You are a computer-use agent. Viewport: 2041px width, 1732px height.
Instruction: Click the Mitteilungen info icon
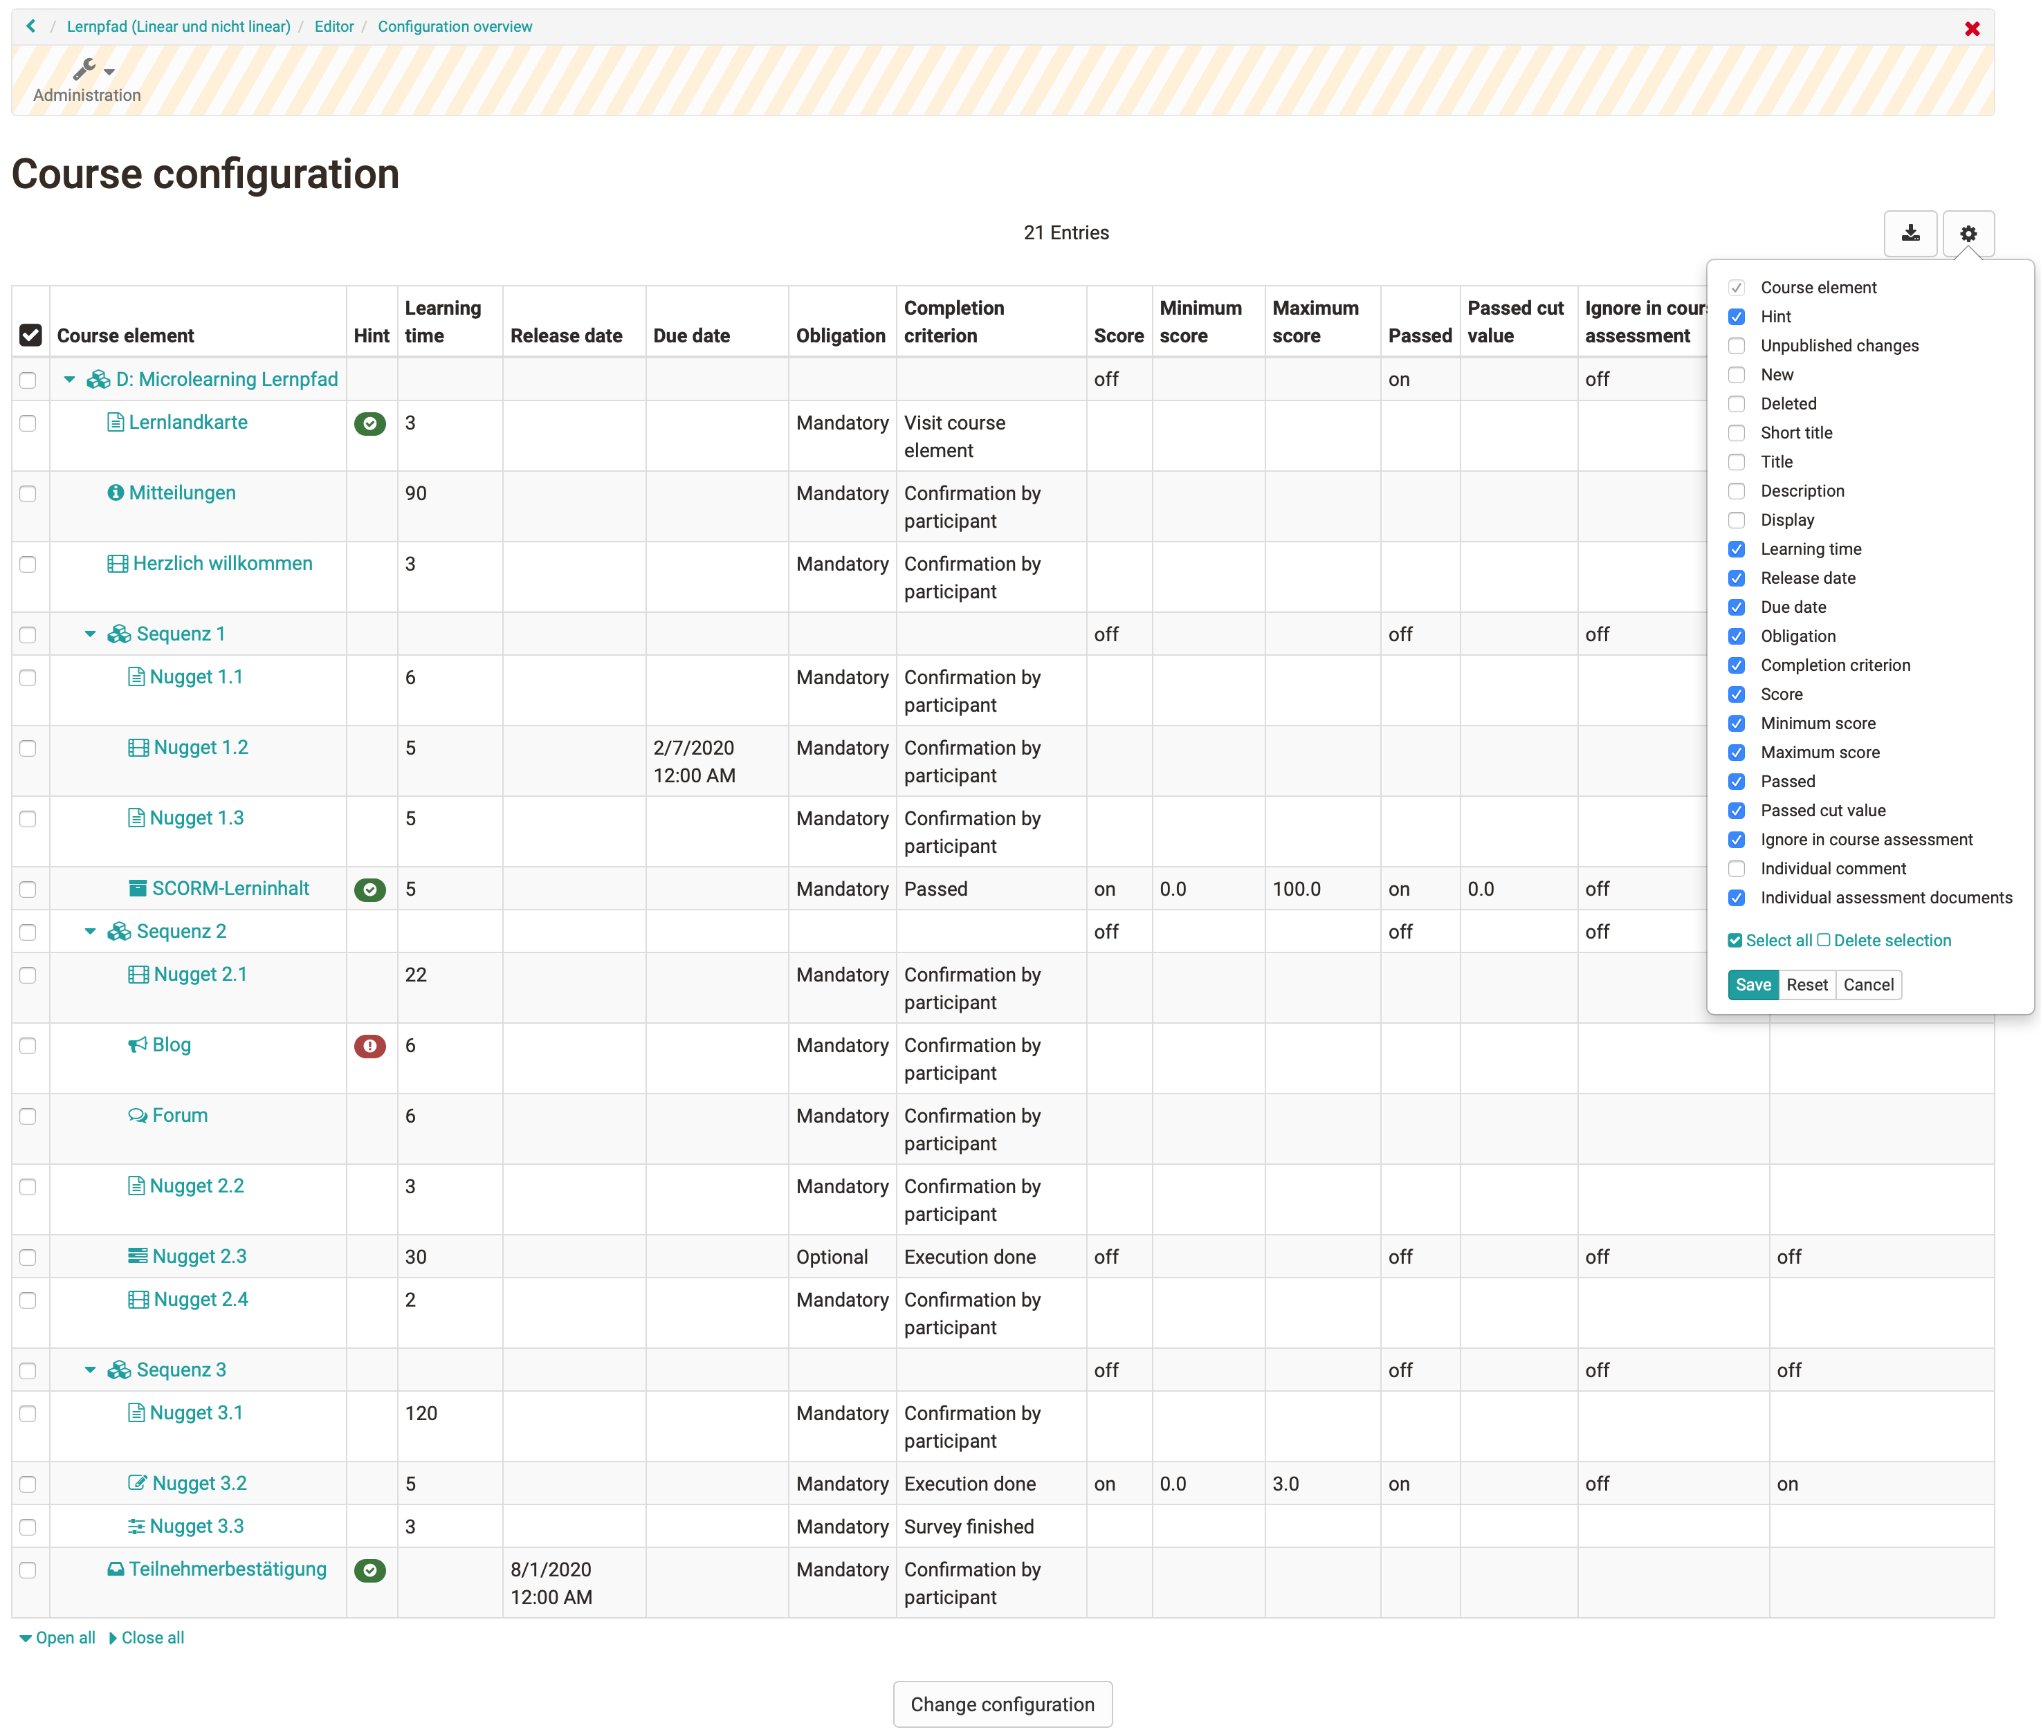pyautogui.click(x=116, y=493)
